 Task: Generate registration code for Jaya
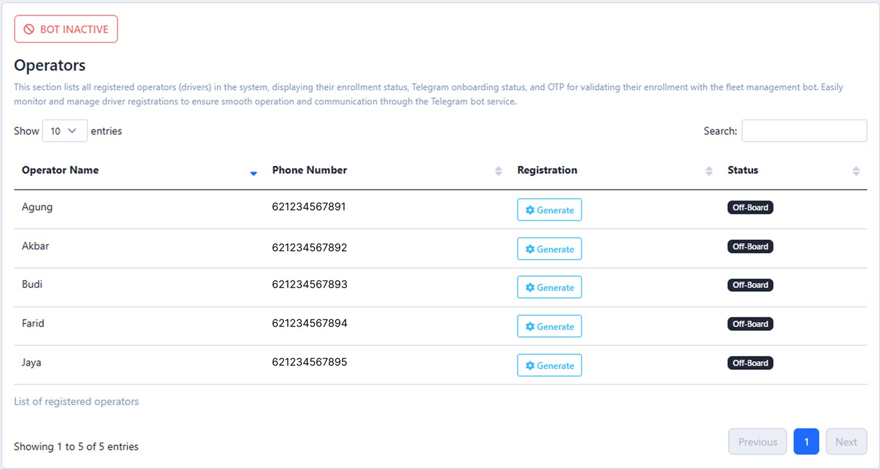pyautogui.click(x=549, y=366)
